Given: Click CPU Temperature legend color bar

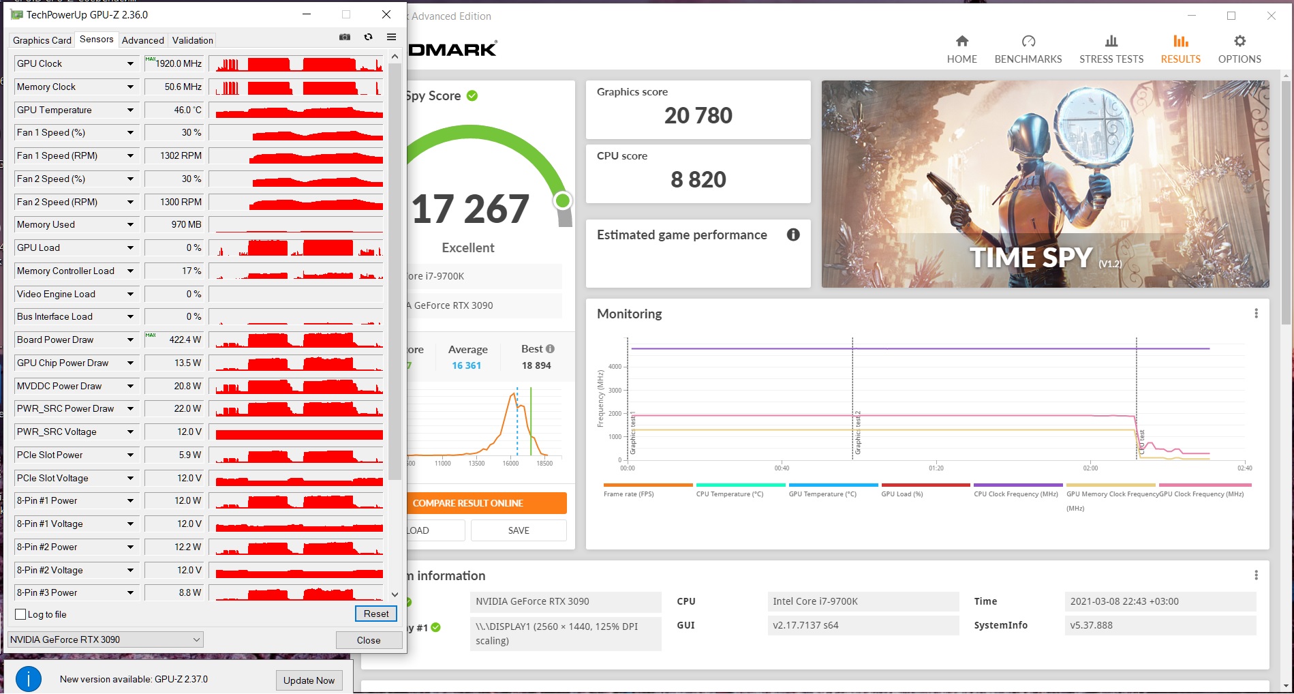Looking at the screenshot, I should pos(741,485).
